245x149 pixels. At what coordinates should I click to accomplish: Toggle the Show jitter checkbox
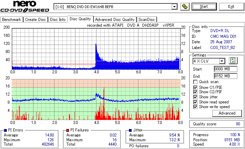coord(195,97)
